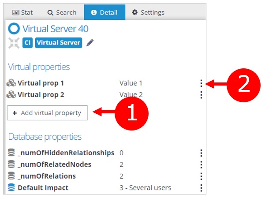Open the three-dot menu for _numOfHiddenRelationships
Screen dimensions: 265x198
201,153
